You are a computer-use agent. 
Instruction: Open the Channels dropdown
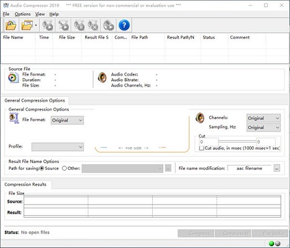click(263, 118)
